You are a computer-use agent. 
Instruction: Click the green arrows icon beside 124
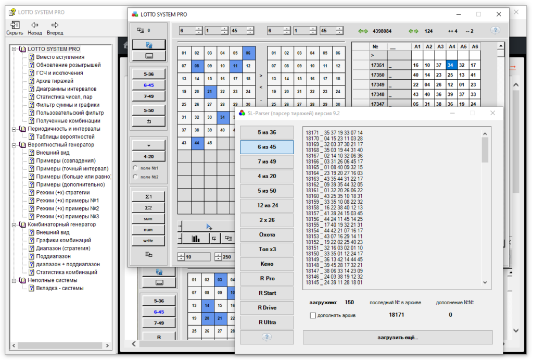pos(413,31)
